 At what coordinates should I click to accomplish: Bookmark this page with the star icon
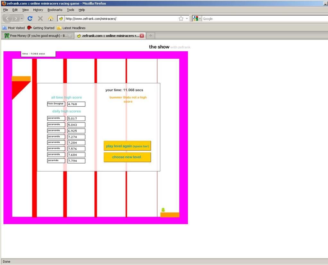click(x=181, y=19)
